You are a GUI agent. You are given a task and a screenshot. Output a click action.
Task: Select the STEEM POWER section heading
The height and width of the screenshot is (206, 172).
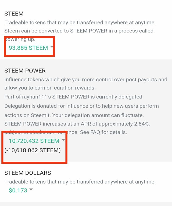(x=25, y=71)
